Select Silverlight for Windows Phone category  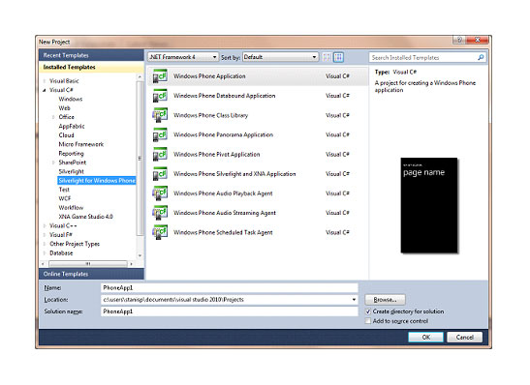97,181
